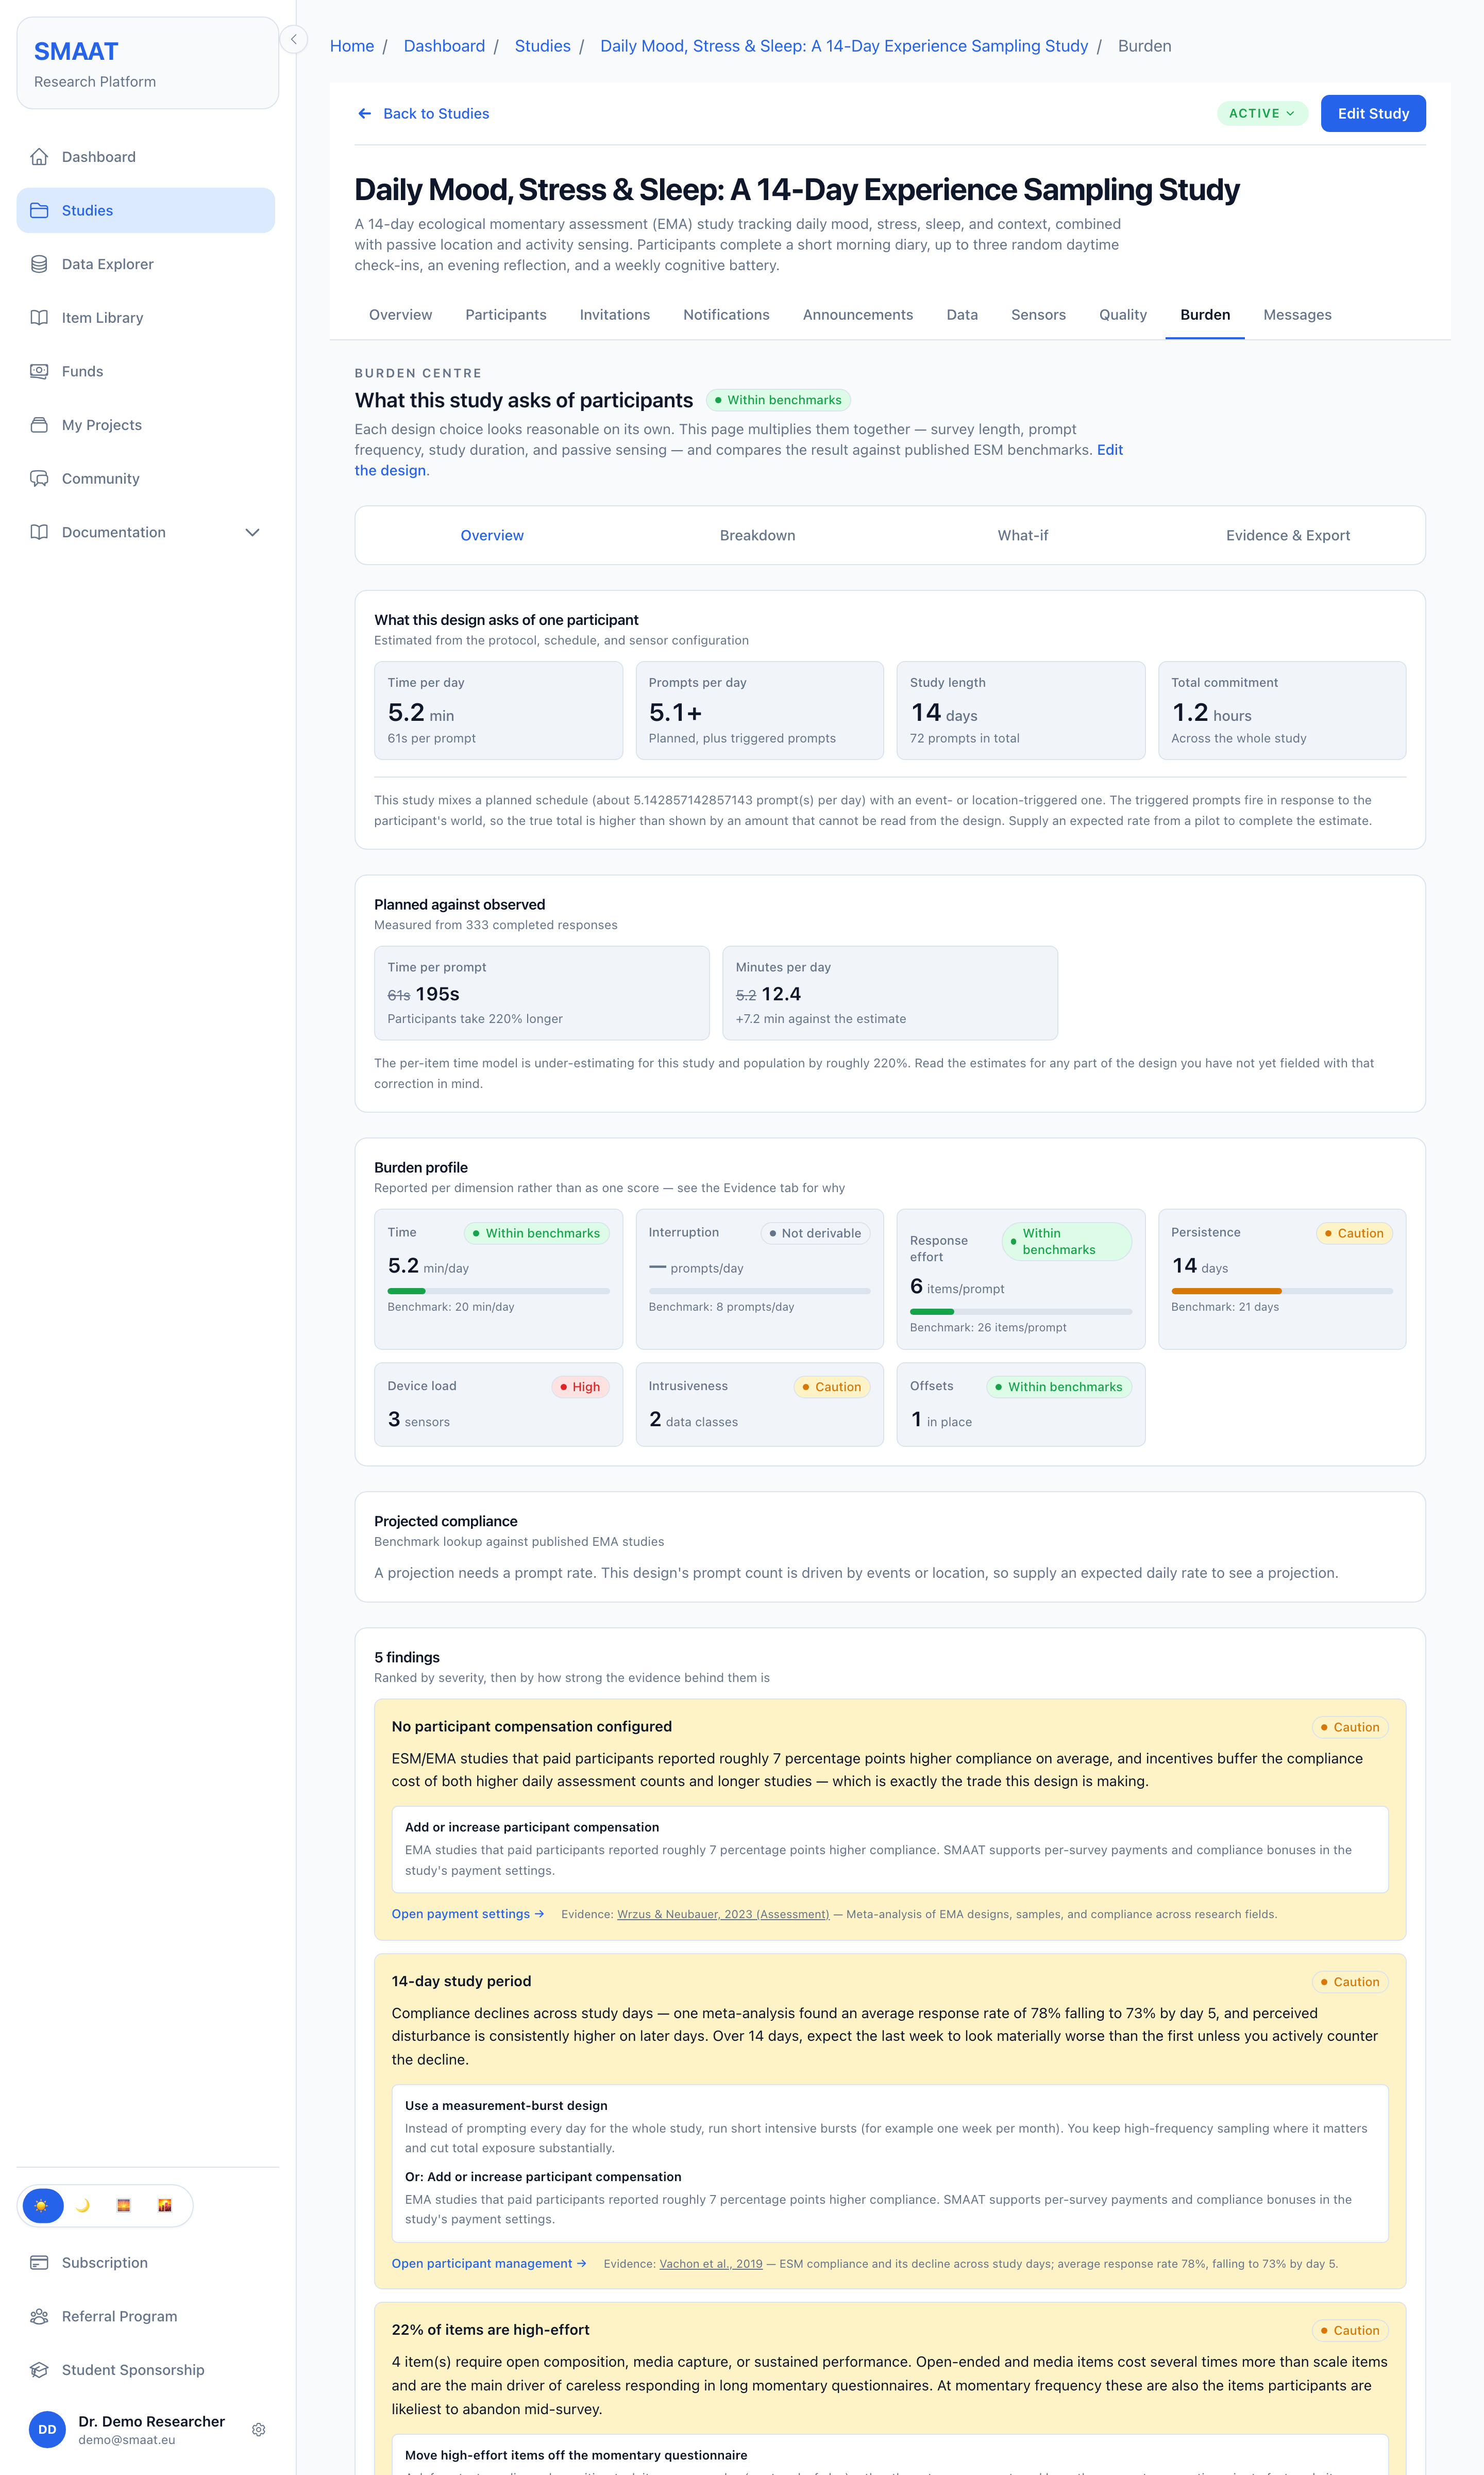Click the Edit Study button
1484x2475 pixels.
[1373, 114]
